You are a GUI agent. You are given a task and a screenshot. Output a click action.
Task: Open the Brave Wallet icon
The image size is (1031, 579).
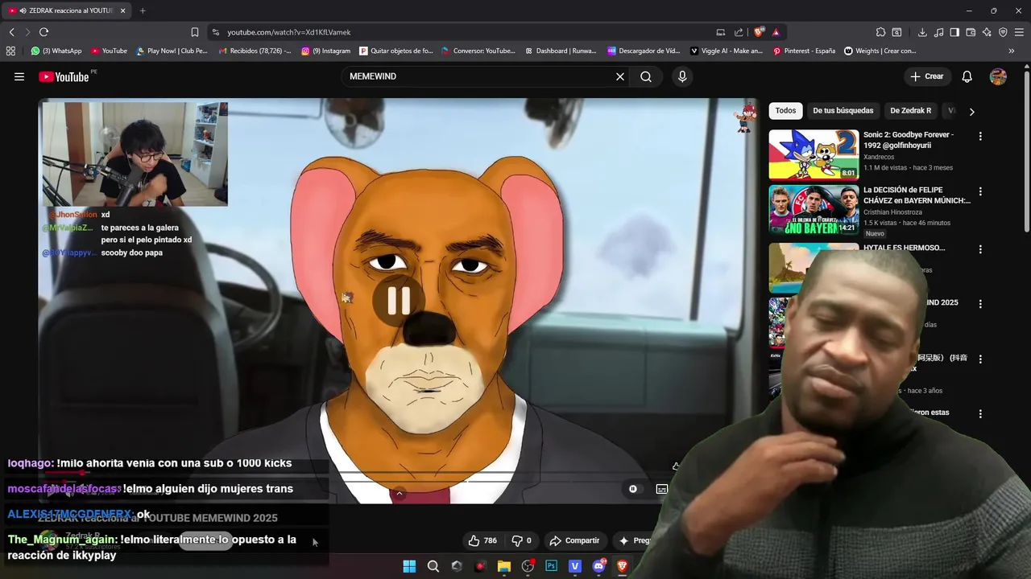tap(971, 32)
